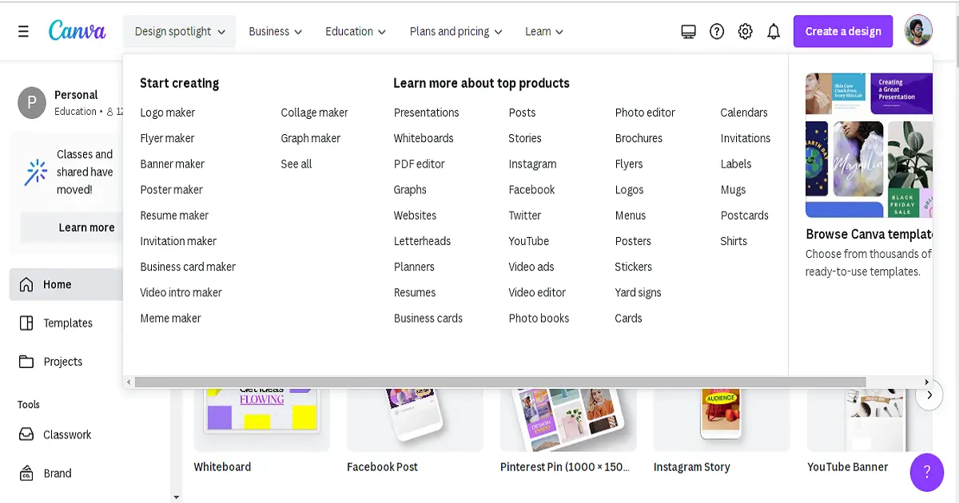Open the settings gear icon
The height and width of the screenshot is (503, 959).
[x=745, y=31]
